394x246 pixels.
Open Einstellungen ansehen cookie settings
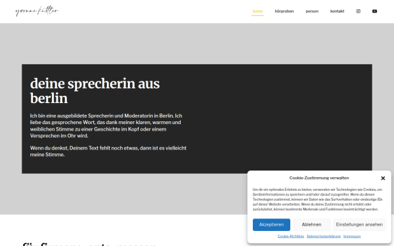click(x=359, y=224)
